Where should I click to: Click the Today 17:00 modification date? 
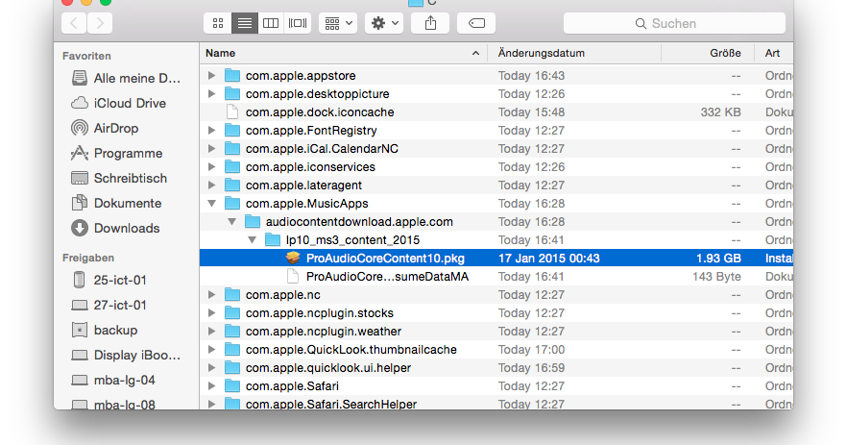[532, 349]
